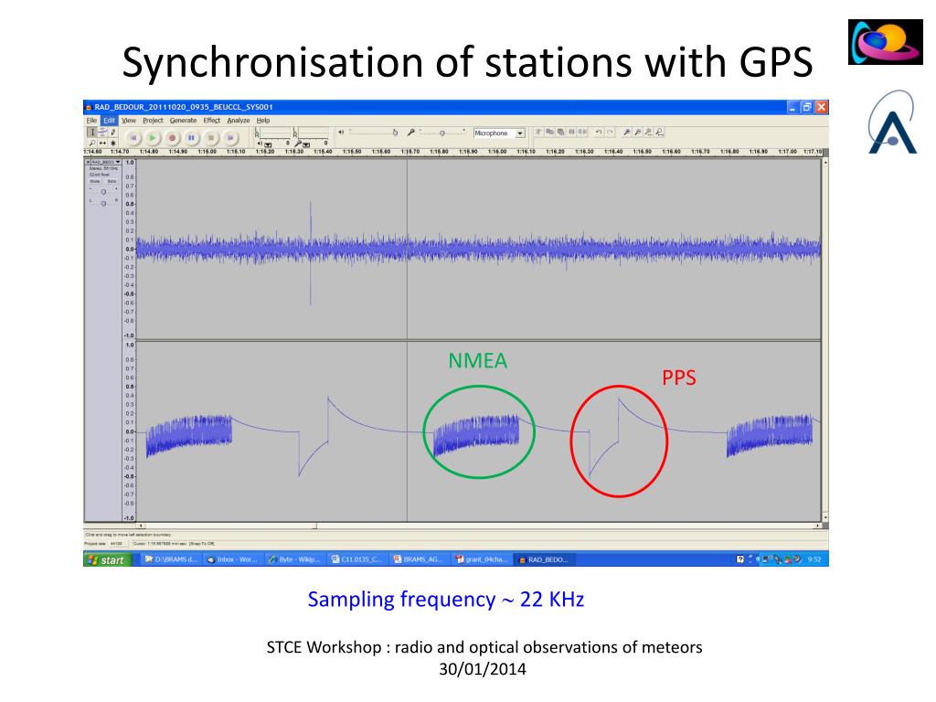Fit selection in window icon
936x702 pixels.
pyautogui.click(x=649, y=132)
